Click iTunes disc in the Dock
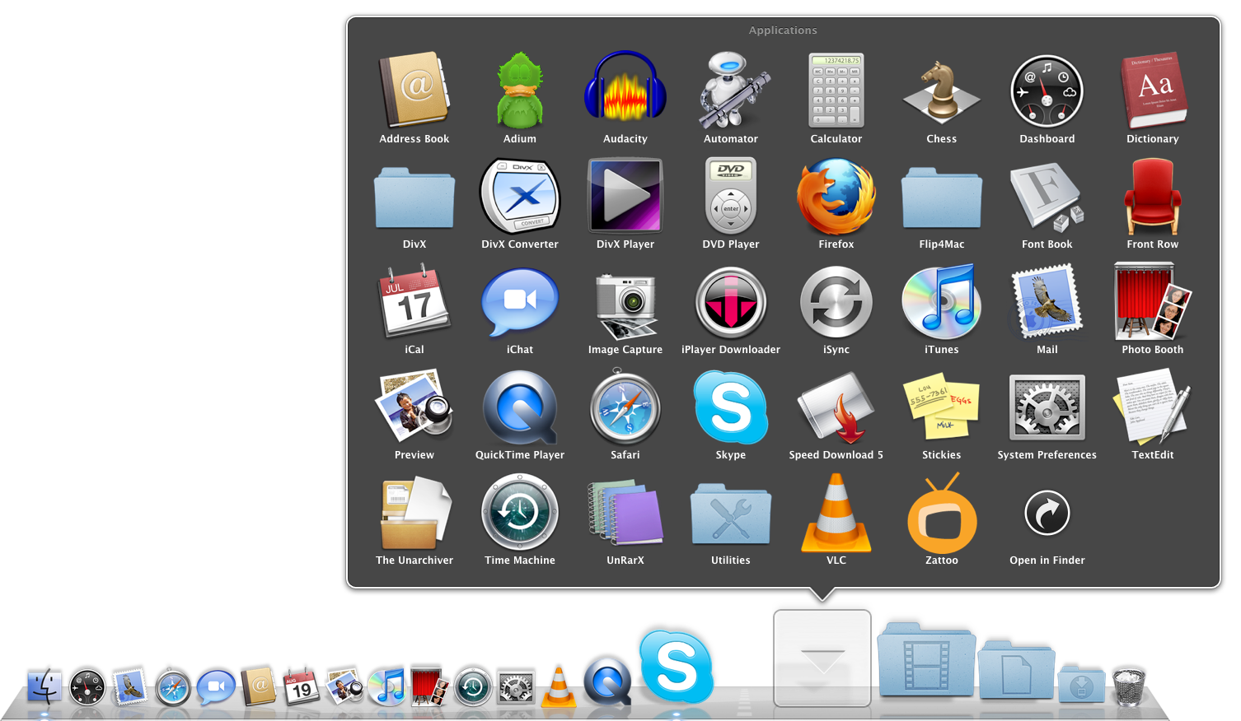1241x721 pixels. coord(387,686)
